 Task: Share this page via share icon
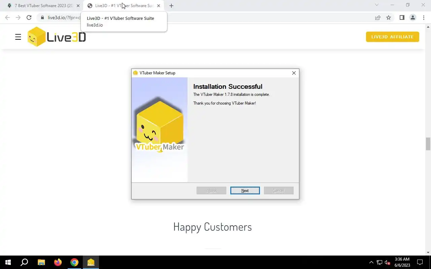(378, 17)
